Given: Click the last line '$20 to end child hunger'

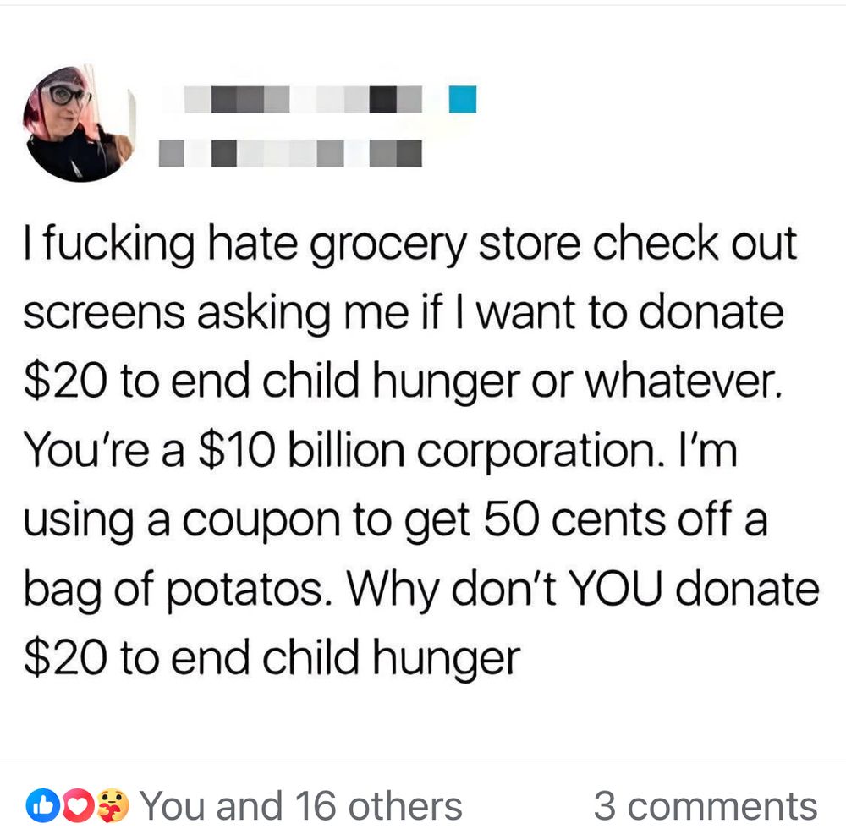Looking at the screenshot, I should pyautogui.click(x=272, y=658).
